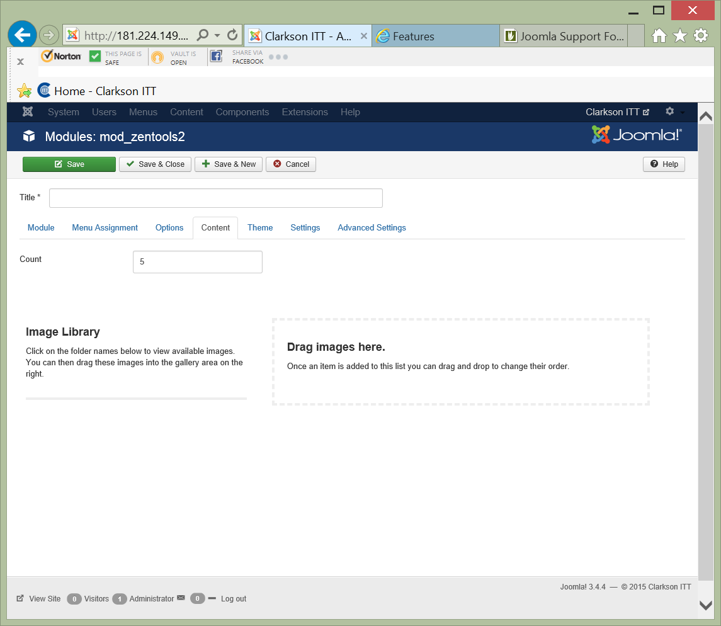Click Save & New button
This screenshot has width=721, height=626.
pyautogui.click(x=229, y=164)
